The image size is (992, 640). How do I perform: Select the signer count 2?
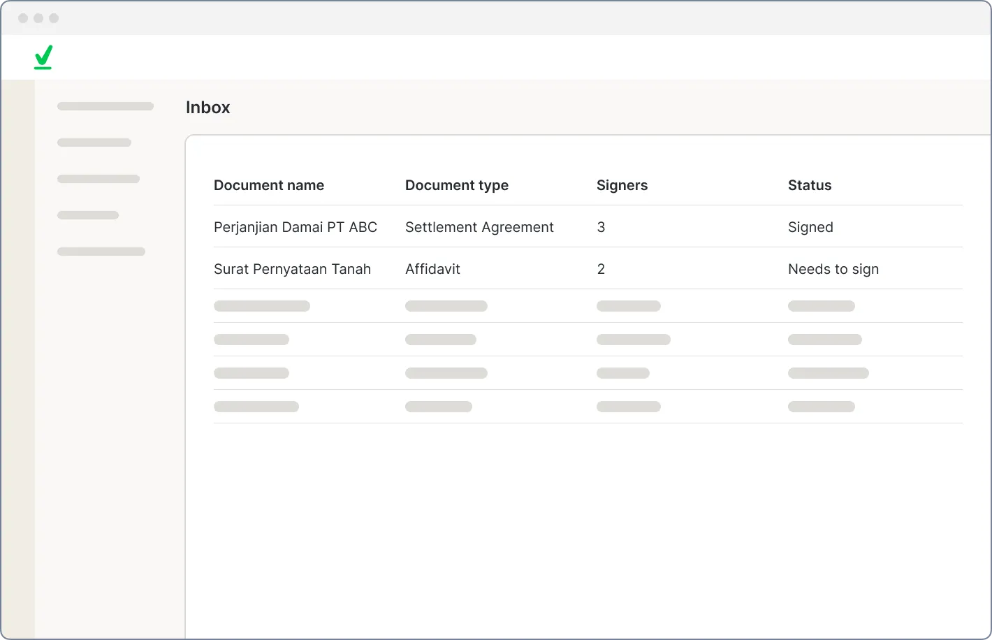601,269
